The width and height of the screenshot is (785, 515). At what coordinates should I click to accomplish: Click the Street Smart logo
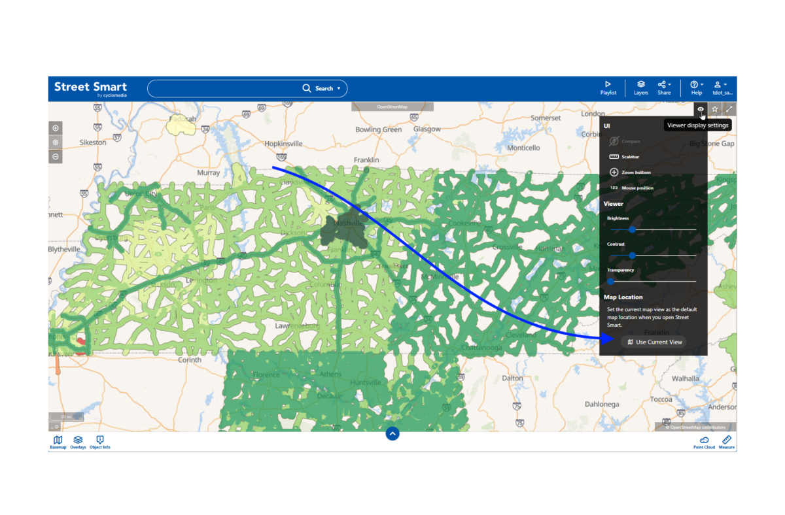pyautogui.click(x=90, y=88)
